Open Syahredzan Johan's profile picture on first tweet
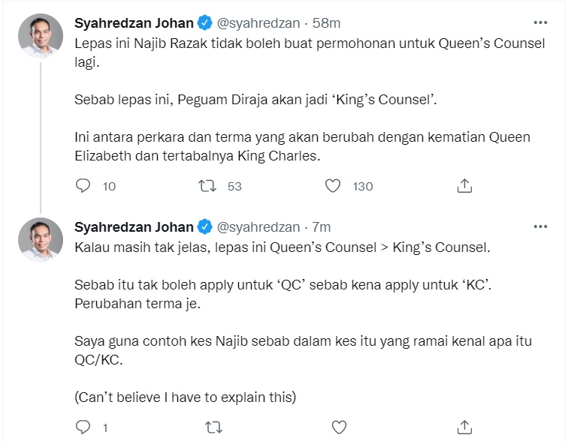The image size is (568, 444). 41,36
